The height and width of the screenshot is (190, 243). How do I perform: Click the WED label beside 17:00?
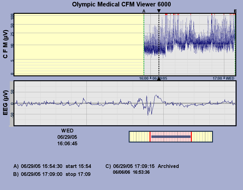tap(230, 78)
